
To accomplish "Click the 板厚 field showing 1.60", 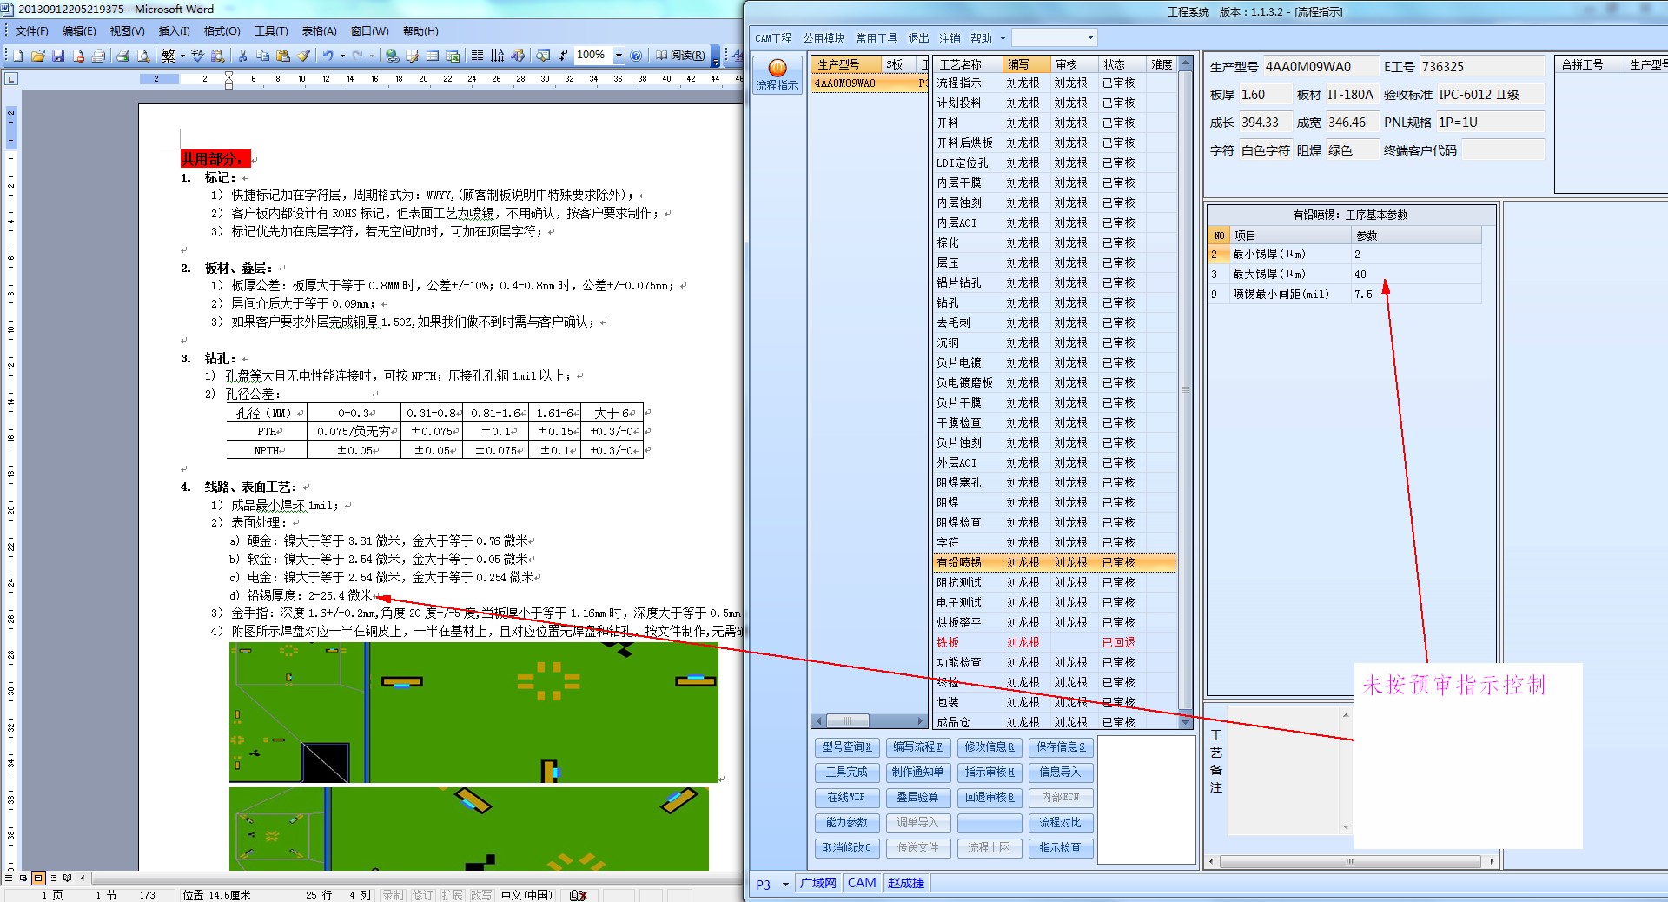I will click(1265, 95).
